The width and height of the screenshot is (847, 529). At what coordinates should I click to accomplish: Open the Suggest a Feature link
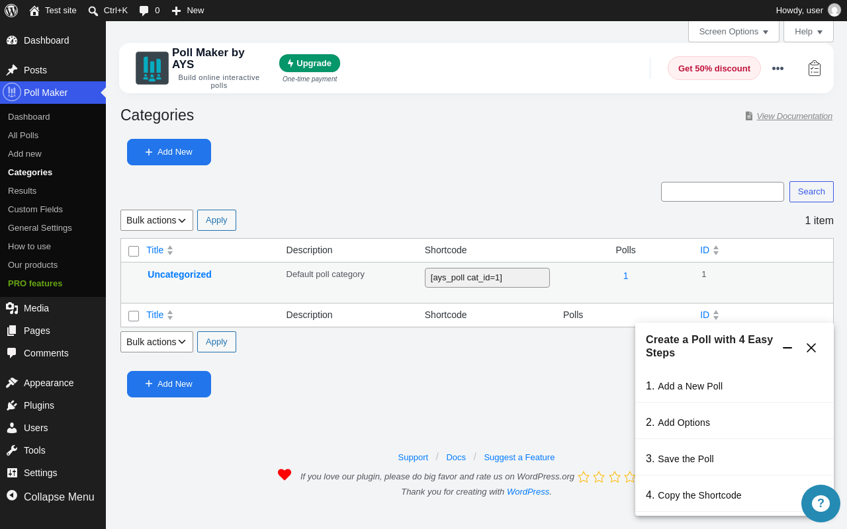[519, 457]
